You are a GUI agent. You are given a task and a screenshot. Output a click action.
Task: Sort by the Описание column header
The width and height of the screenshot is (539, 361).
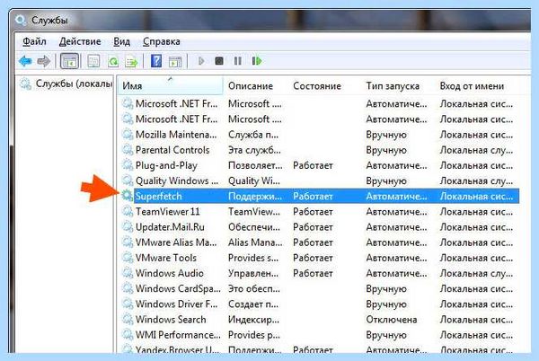[x=256, y=85]
